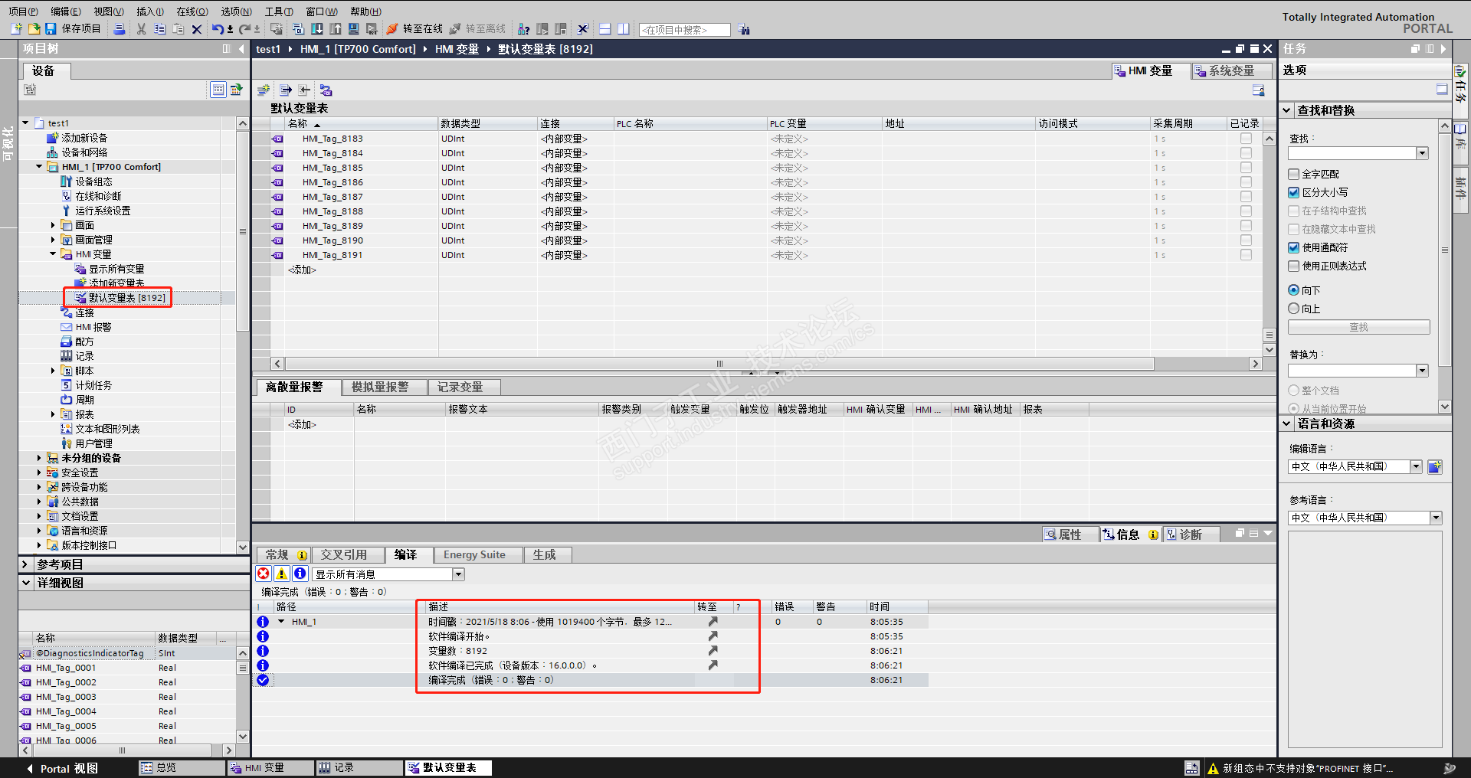Open the 总览 taskbar button
This screenshot has width=1471, height=778.
tap(181, 768)
